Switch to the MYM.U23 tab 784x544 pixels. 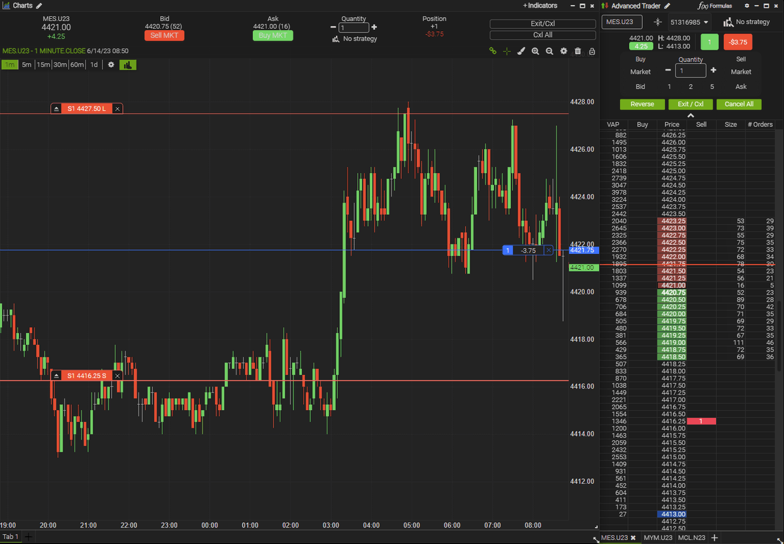point(658,537)
